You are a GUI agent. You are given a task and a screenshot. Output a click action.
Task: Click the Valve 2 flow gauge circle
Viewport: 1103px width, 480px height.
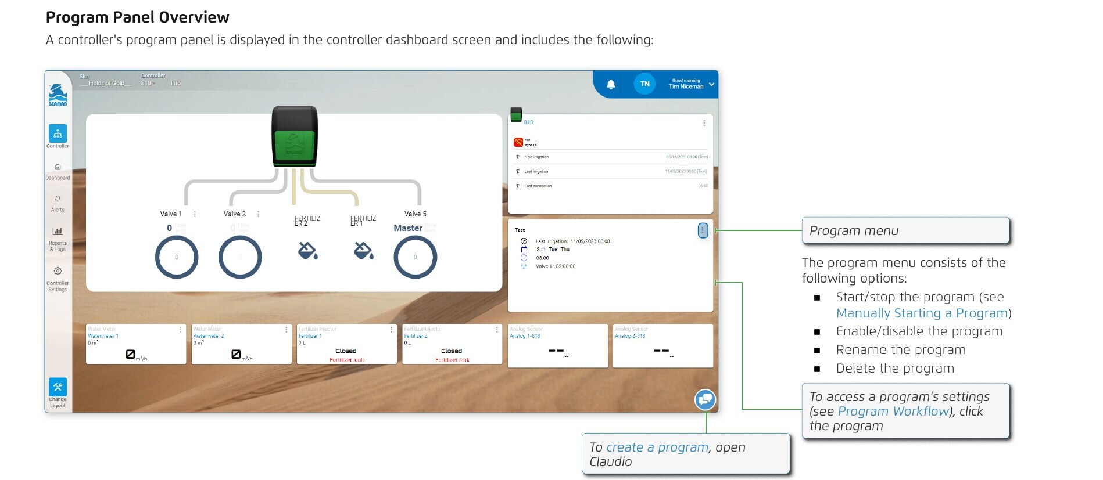coord(240,257)
